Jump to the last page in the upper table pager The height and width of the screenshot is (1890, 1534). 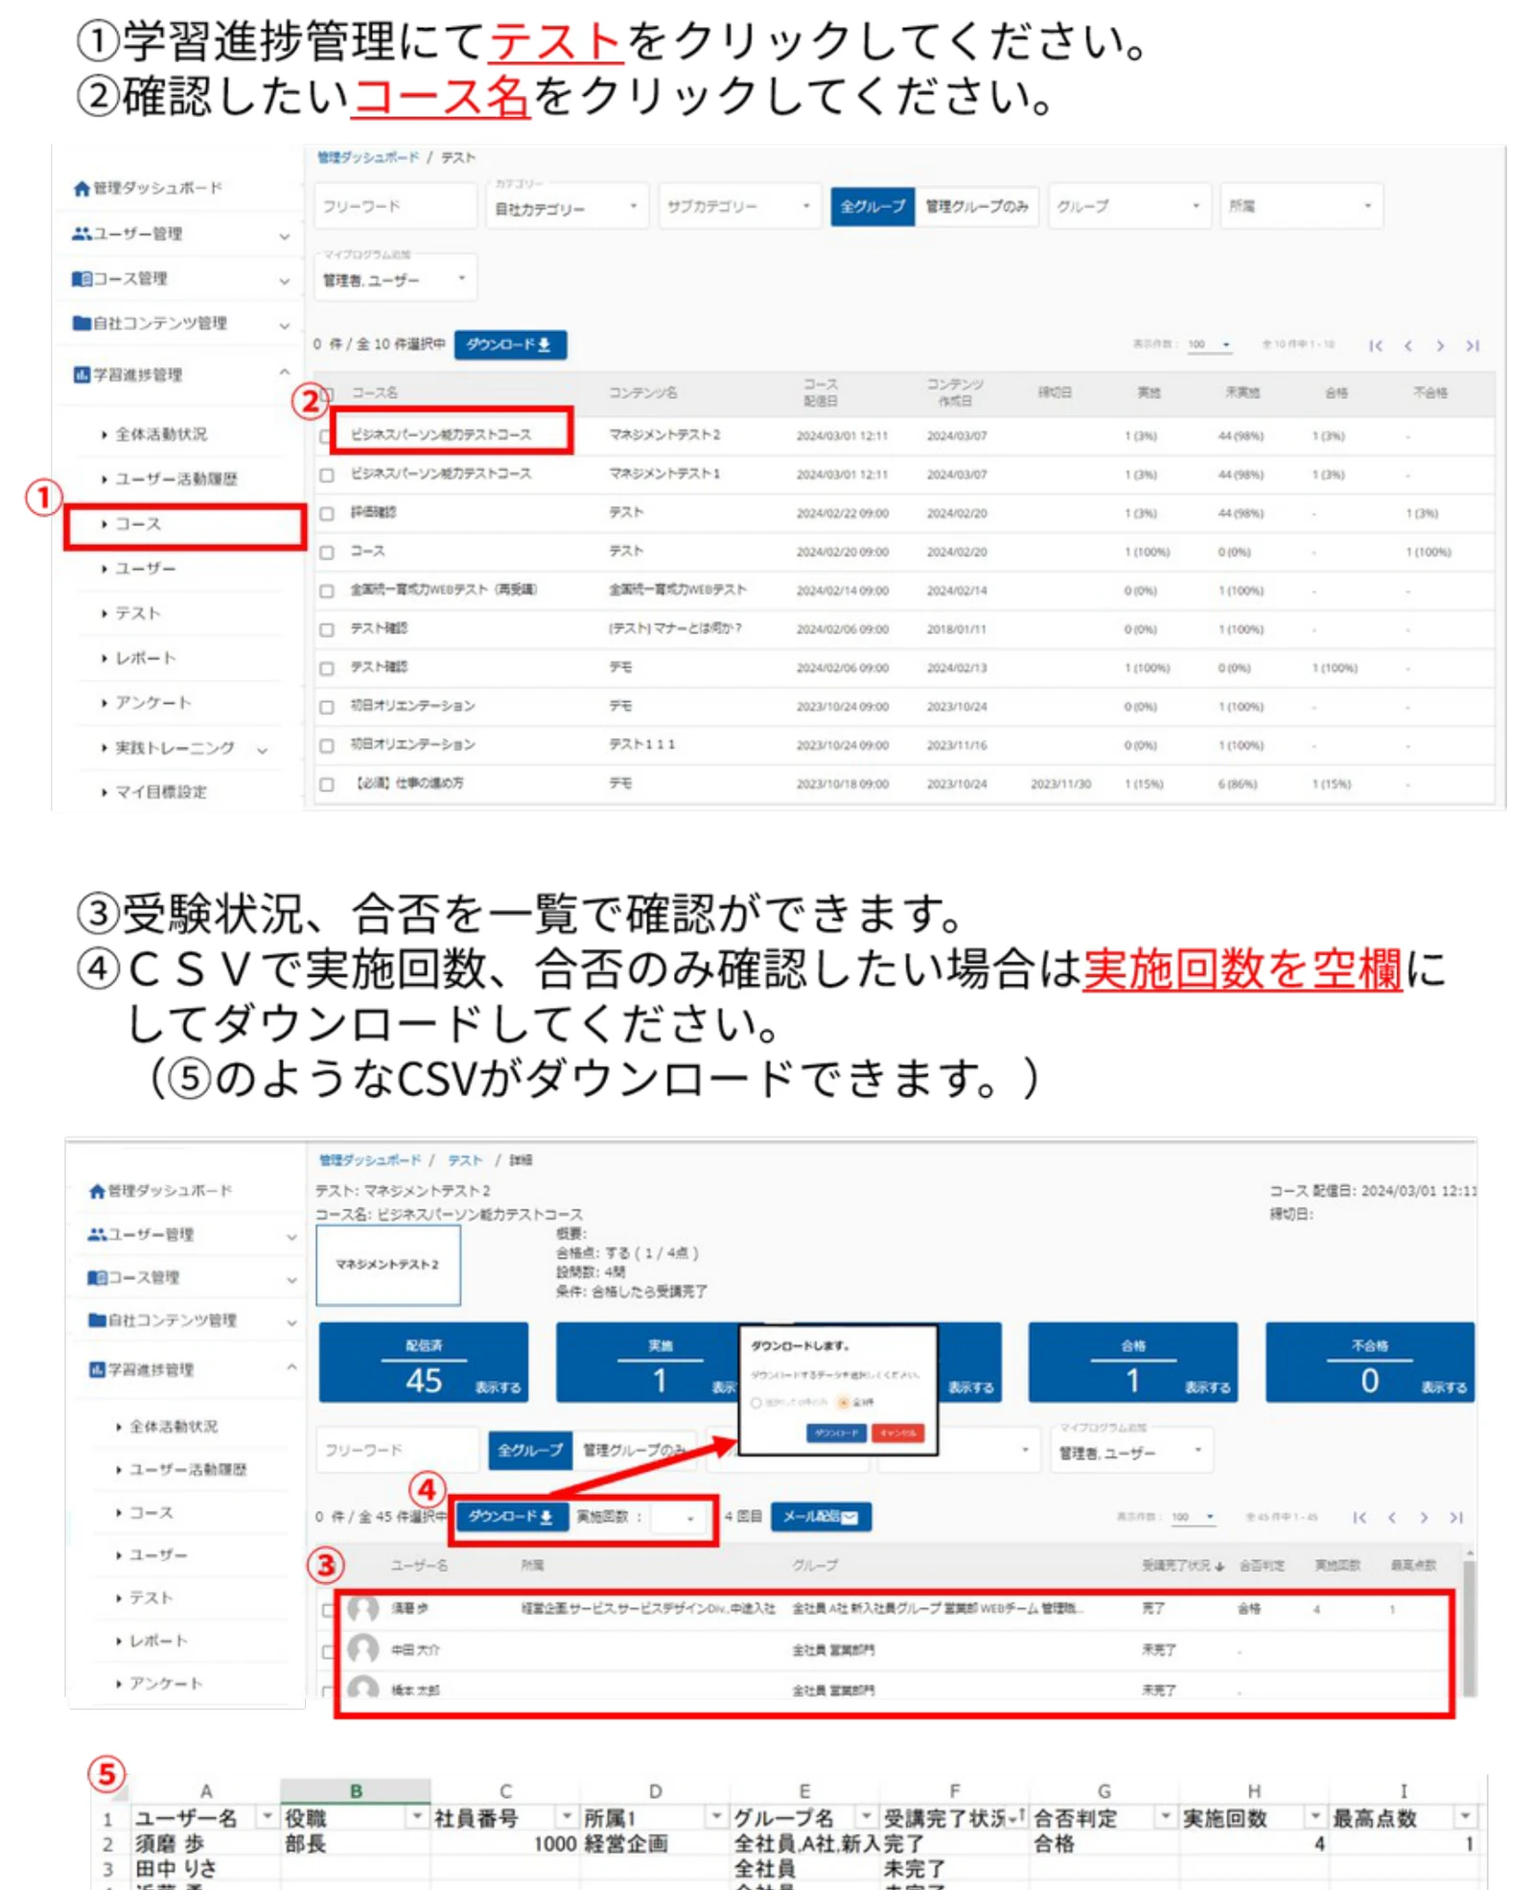(1473, 345)
